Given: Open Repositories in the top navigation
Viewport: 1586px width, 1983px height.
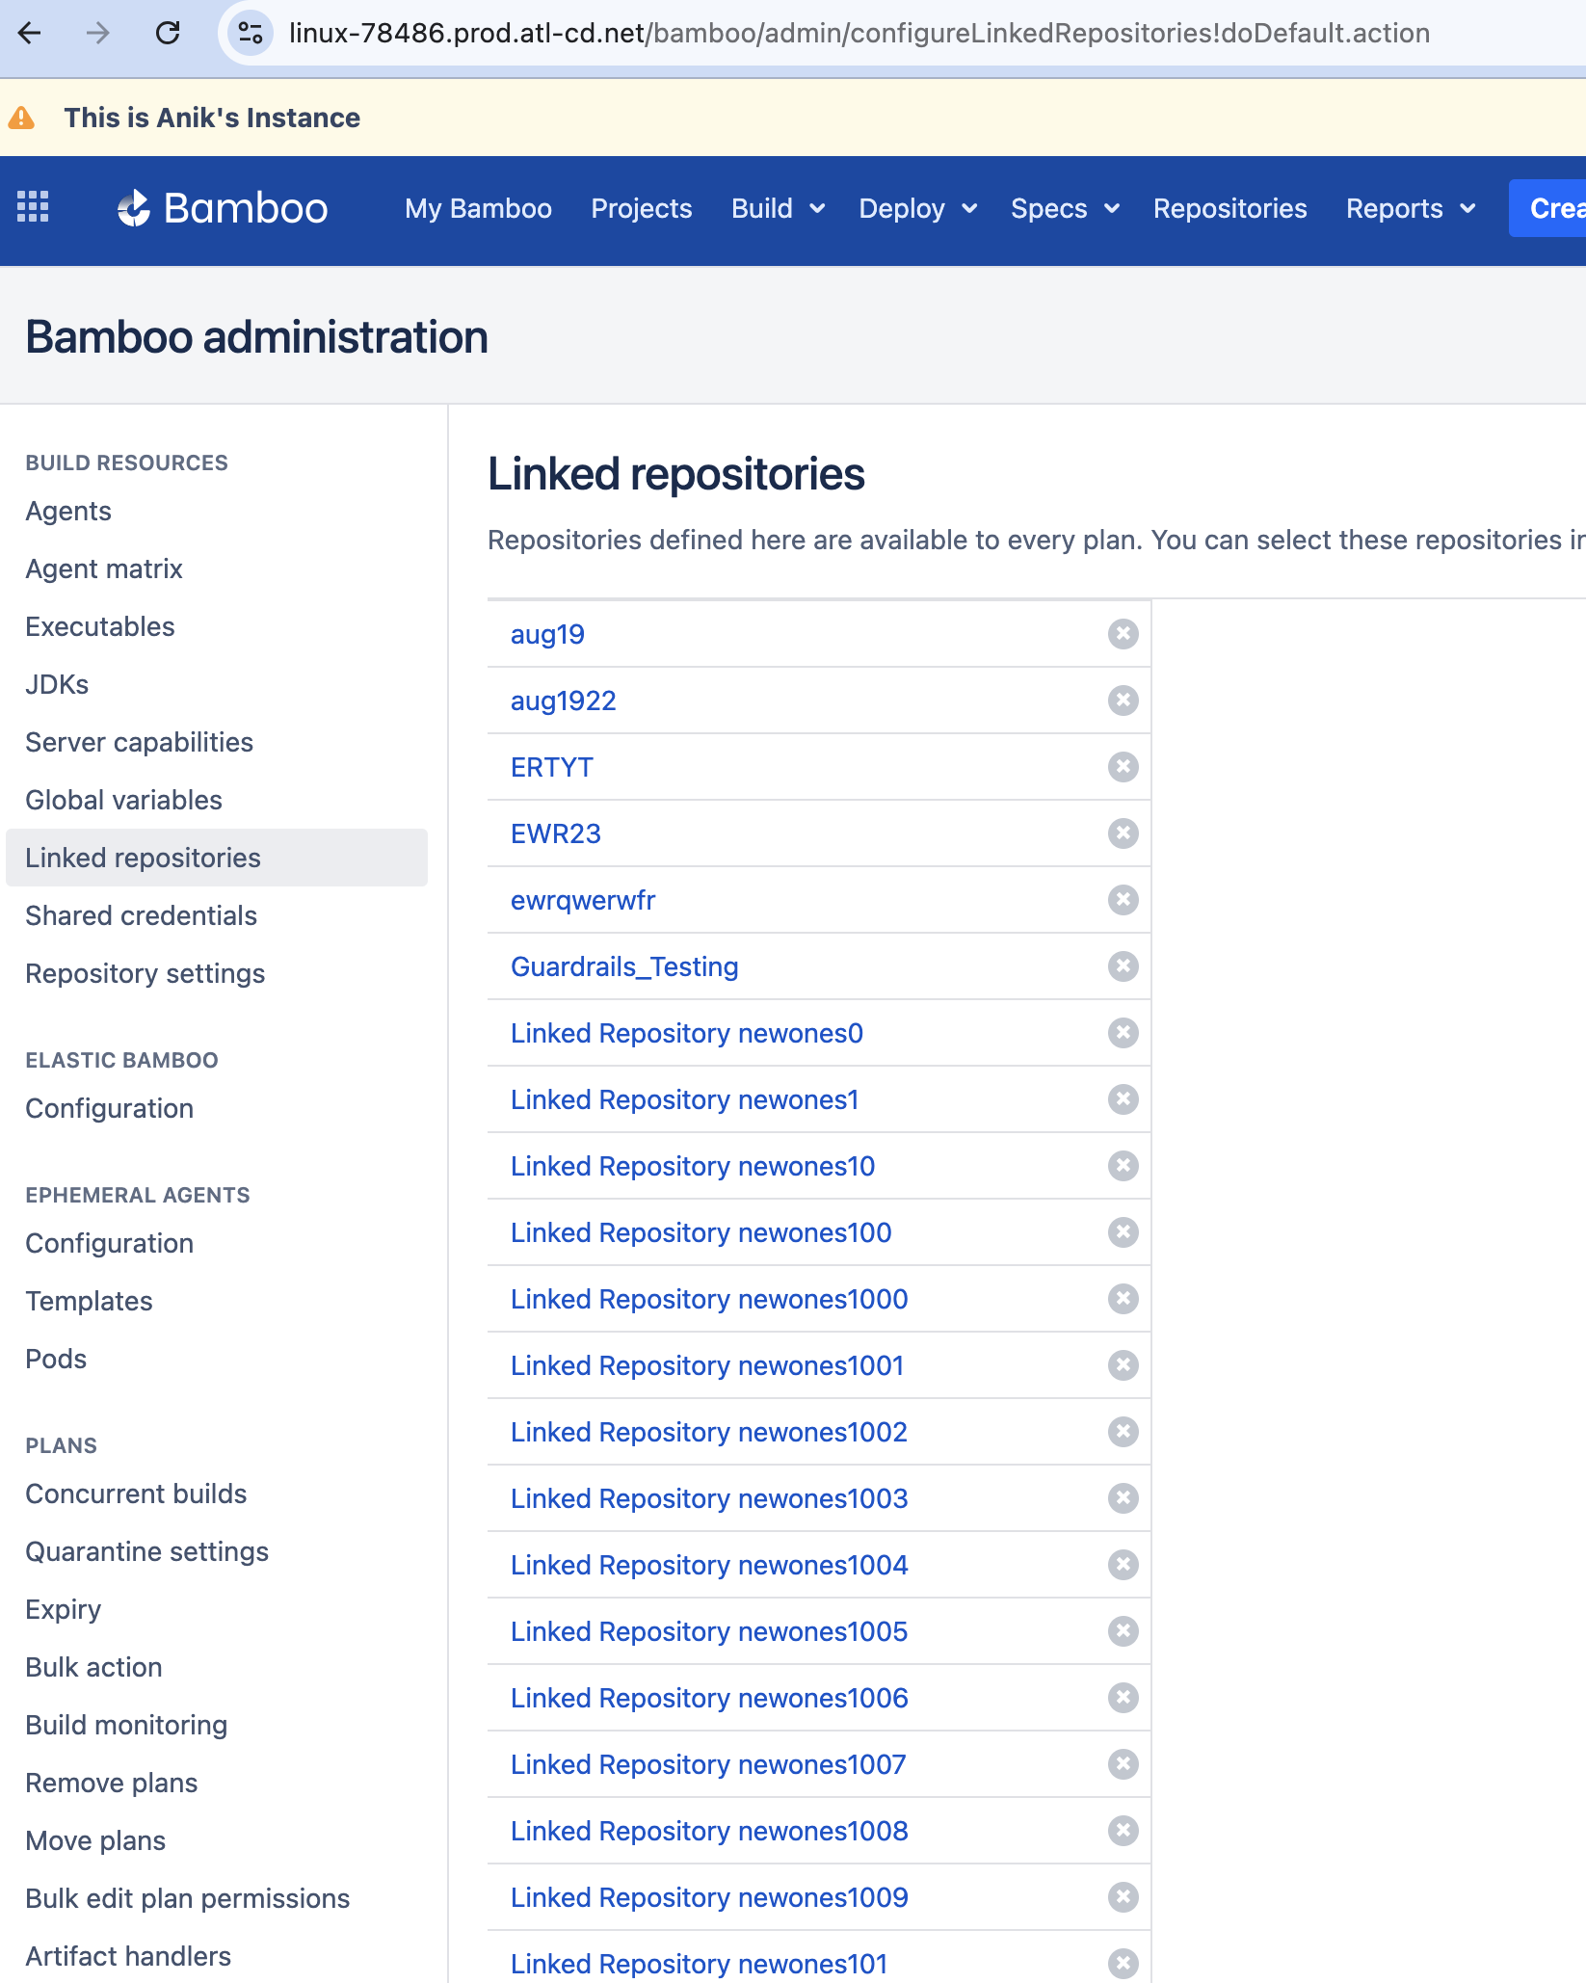Looking at the screenshot, I should pyautogui.click(x=1229, y=208).
